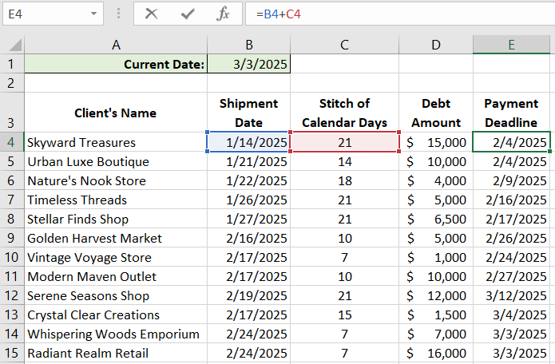Viewport: 555px width, 364px height.
Task: Click shipment date 1/14/2025 in B4
Action: [x=249, y=142]
